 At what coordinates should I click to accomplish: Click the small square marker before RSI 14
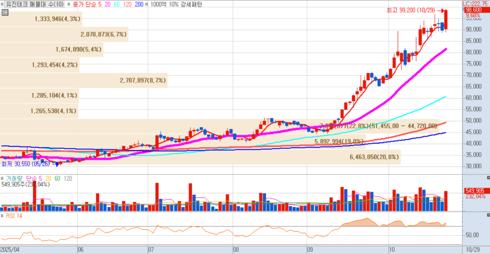(2, 216)
